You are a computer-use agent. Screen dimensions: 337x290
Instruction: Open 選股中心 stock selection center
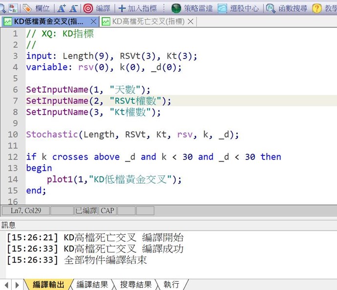click(x=223, y=8)
